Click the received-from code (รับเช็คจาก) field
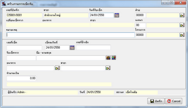Viewport: 188px width, 108px height. click(21, 58)
